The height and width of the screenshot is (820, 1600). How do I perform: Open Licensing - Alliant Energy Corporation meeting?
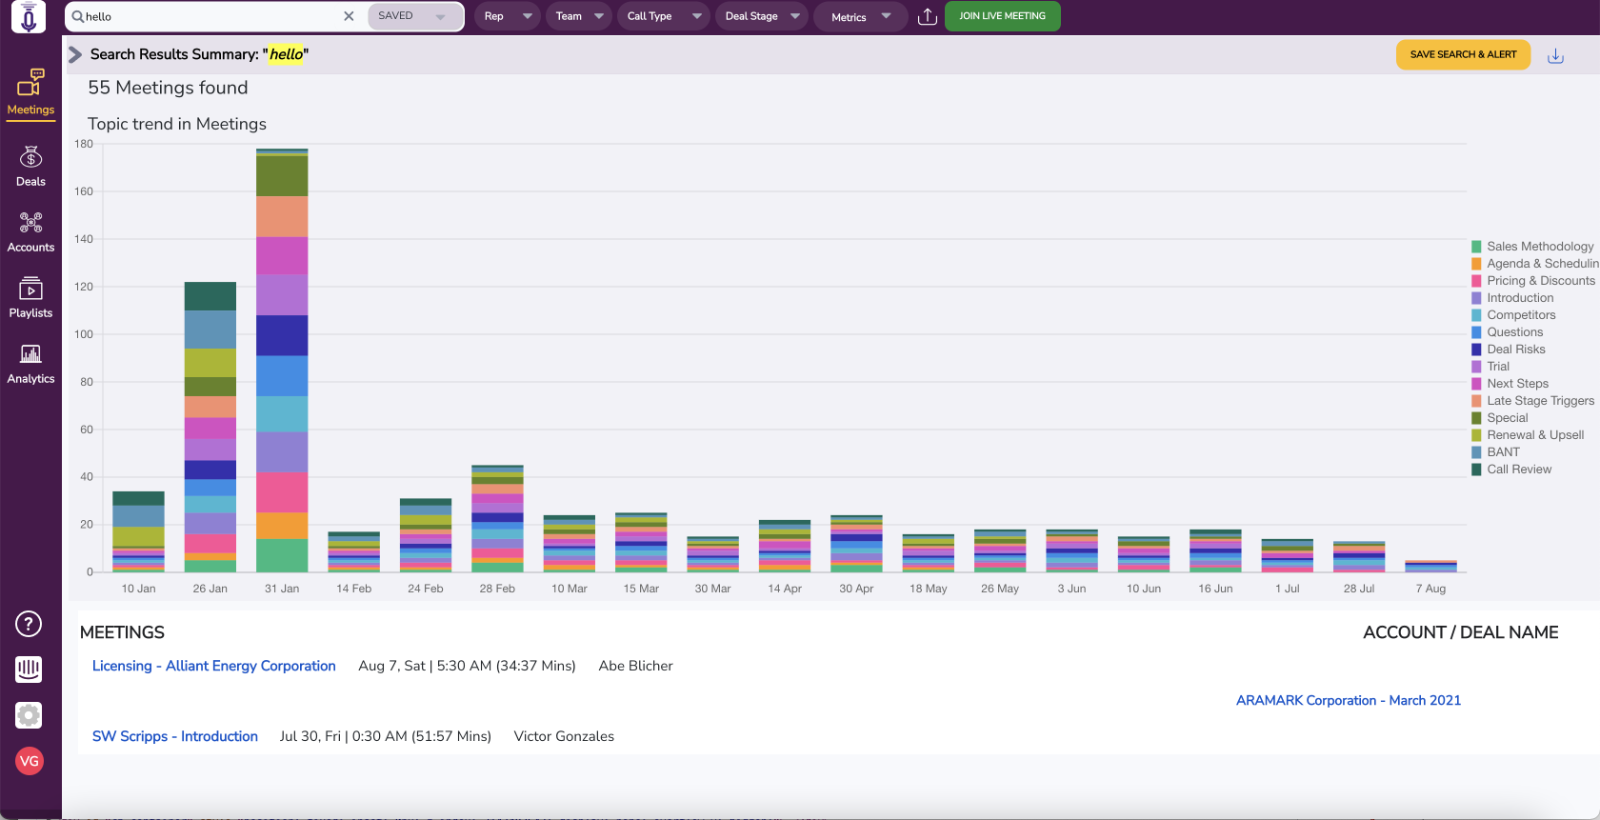(x=213, y=666)
